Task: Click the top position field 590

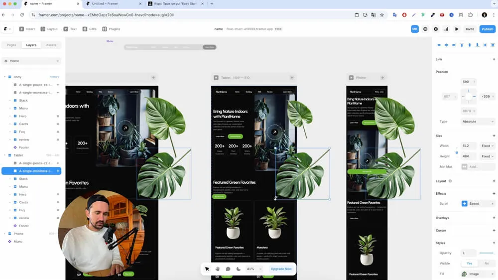Action: (469, 82)
